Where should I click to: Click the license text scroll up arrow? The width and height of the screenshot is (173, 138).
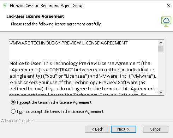tap(161, 43)
